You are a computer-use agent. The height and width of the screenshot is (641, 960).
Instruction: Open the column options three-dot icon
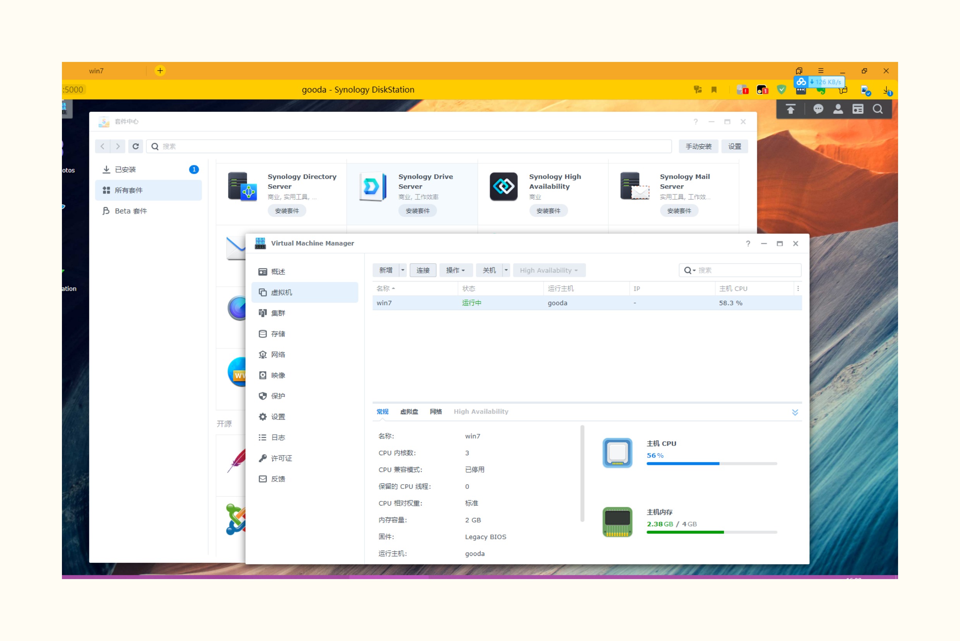(x=798, y=289)
